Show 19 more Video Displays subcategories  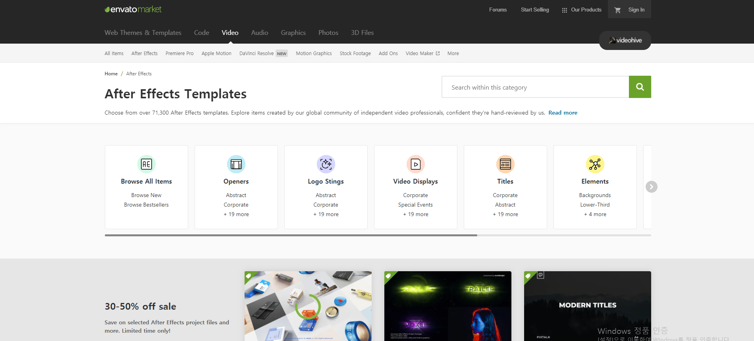[416, 214]
